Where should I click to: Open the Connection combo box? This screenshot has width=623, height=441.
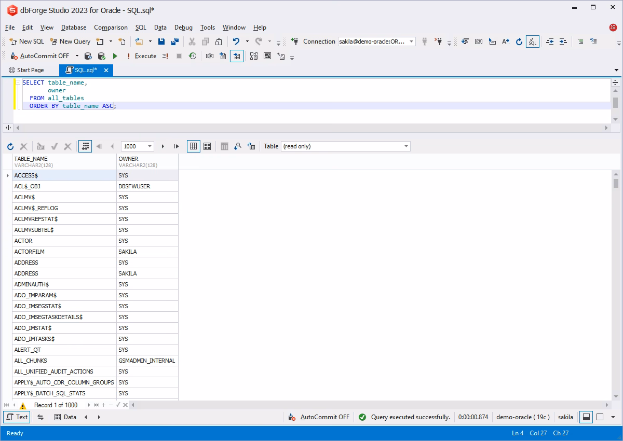[x=377, y=42]
